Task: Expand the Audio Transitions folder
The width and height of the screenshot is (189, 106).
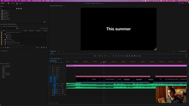Action: coord(1,15)
